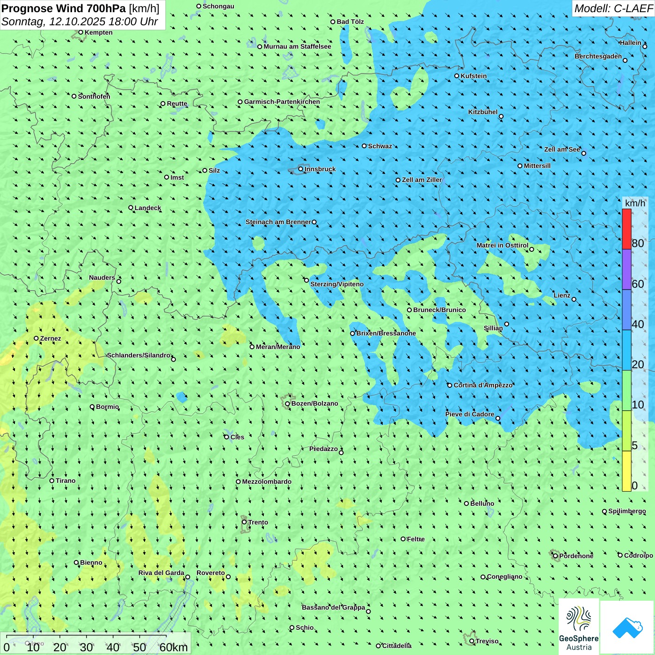Select the purple 60–80 km/h legend swatch

[x=626, y=269]
